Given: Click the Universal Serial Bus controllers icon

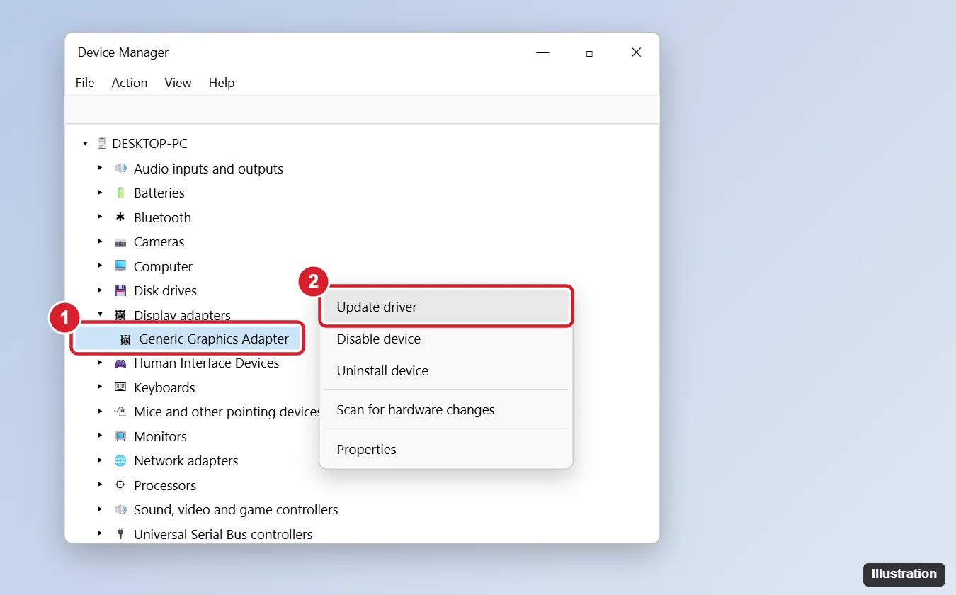Looking at the screenshot, I should coord(120,534).
